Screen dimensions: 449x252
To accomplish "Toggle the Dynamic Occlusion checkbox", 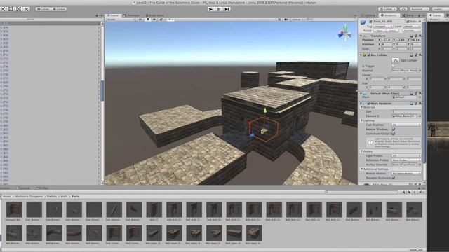I will [393, 178].
